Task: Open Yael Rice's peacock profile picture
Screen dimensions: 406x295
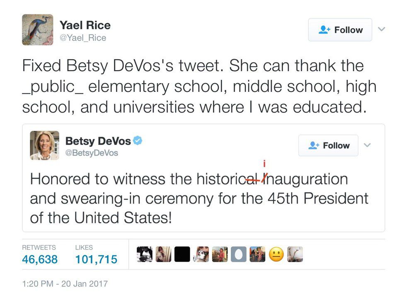Action: click(x=37, y=30)
